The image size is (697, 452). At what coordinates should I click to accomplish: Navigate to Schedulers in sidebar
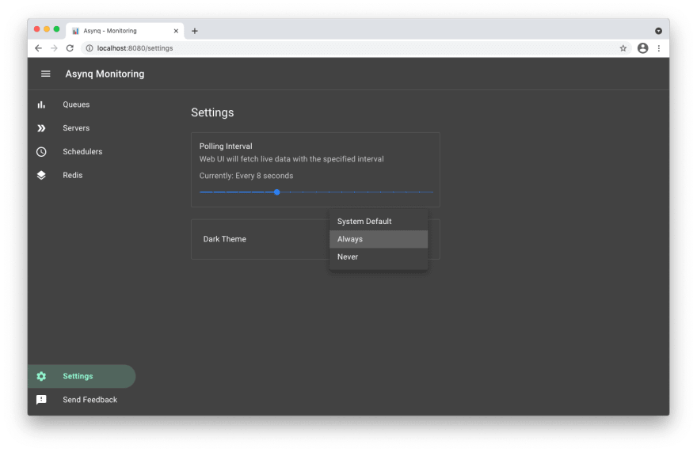(x=82, y=151)
